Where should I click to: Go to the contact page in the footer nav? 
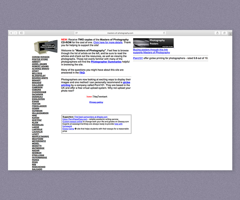coord(103,97)
